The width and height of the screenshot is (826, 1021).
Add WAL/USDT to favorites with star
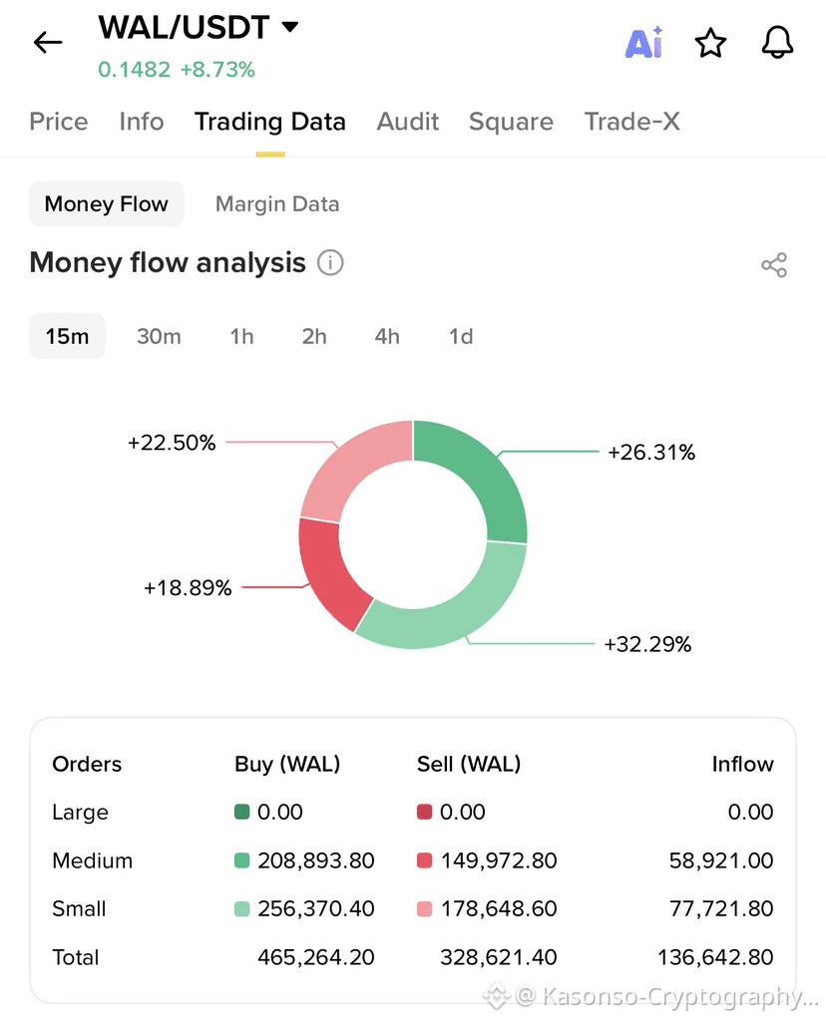coord(710,43)
